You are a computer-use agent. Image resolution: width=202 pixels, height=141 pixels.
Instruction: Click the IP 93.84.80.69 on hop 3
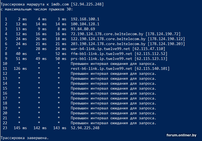click(x=83, y=29)
